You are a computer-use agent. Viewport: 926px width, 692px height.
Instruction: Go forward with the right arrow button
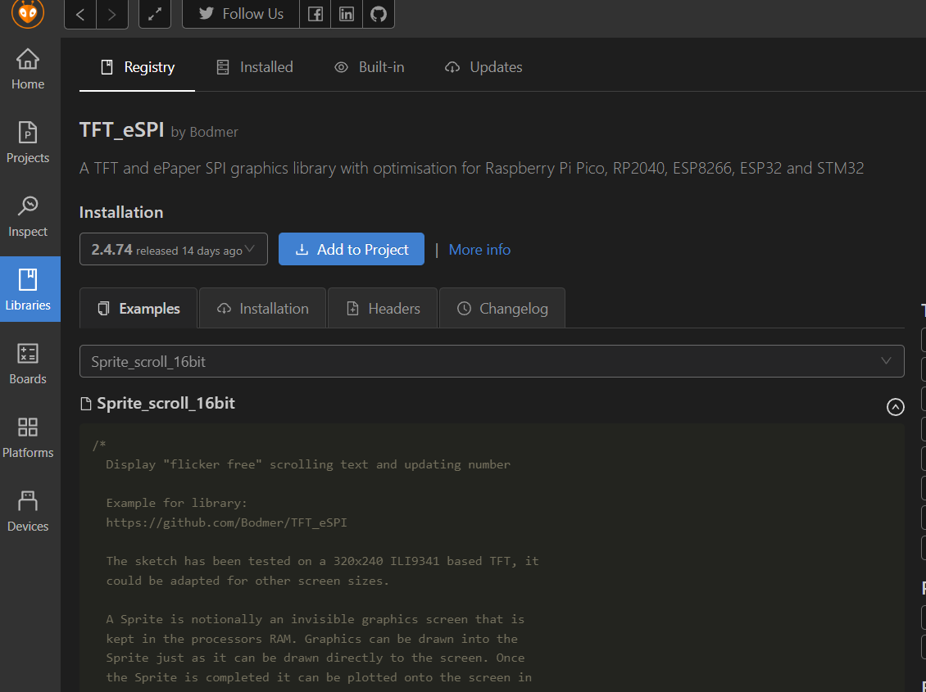click(x=112, y=14)
